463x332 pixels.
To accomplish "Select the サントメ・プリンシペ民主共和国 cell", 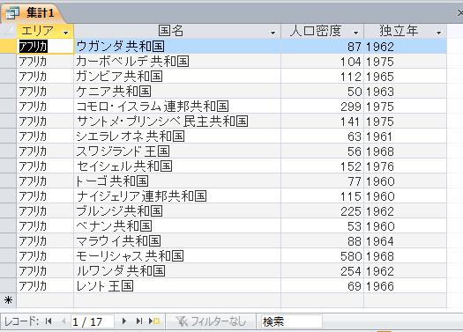I will click(177, 122).
